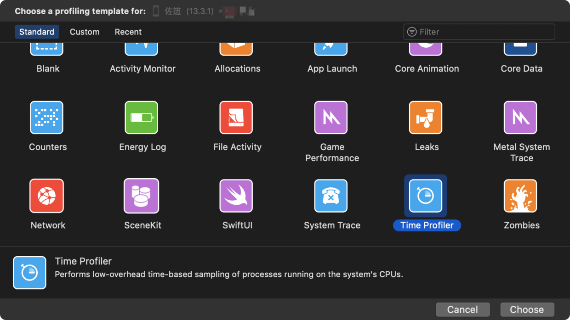This screenshot has width=570, height=320.
Task: Select the SceneKit template icon
Action: coord(141,196)
